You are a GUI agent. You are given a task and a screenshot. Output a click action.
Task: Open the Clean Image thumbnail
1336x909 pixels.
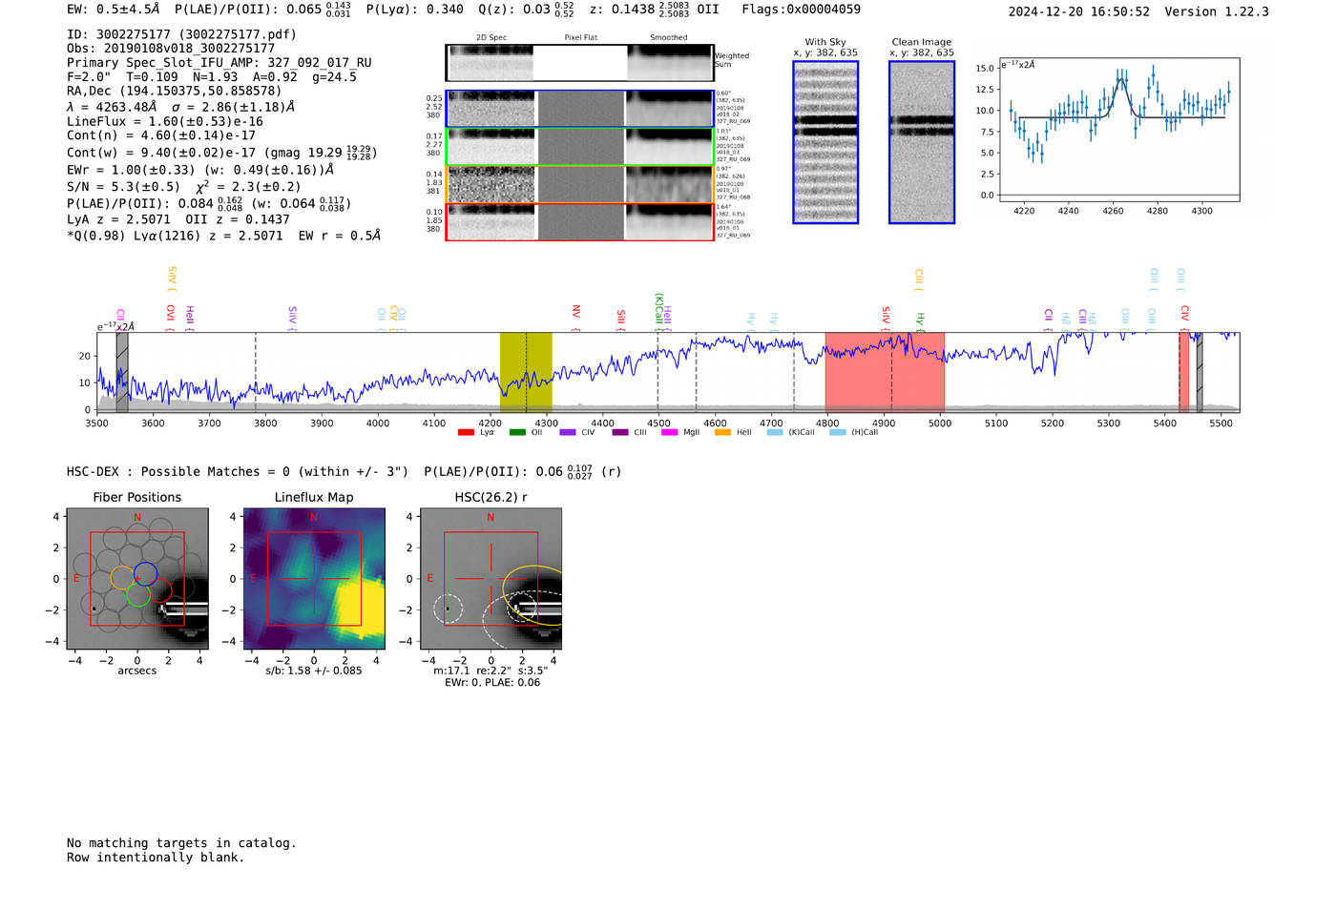922,142
